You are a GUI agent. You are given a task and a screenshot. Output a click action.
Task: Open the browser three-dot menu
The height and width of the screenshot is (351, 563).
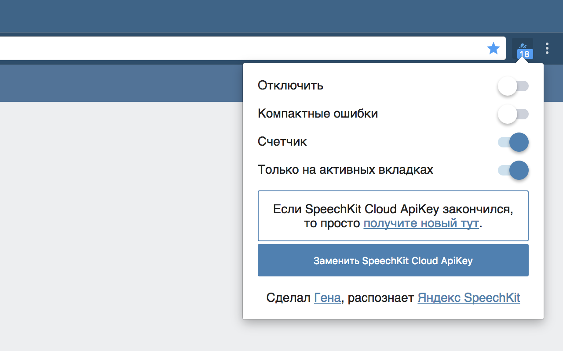click(547, 48)
